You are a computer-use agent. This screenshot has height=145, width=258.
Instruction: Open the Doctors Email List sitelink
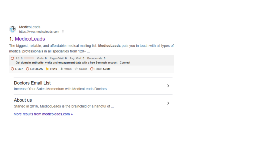[32, 83]
